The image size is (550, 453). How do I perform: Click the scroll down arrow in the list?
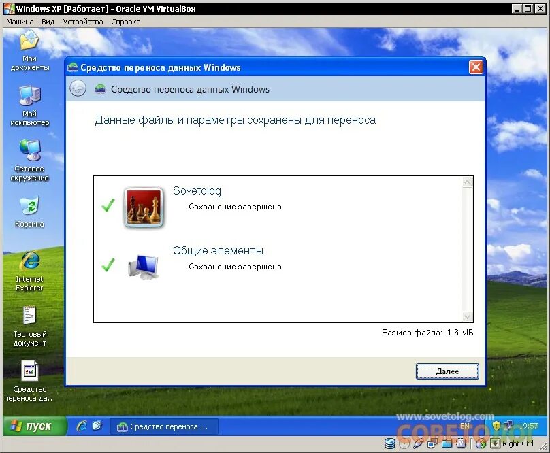pyautogui.click(x=467, y=316)
